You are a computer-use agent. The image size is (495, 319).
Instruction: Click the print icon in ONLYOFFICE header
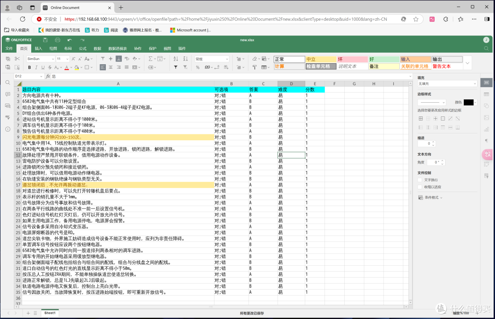pyautogui.click(x=57, y=40)
